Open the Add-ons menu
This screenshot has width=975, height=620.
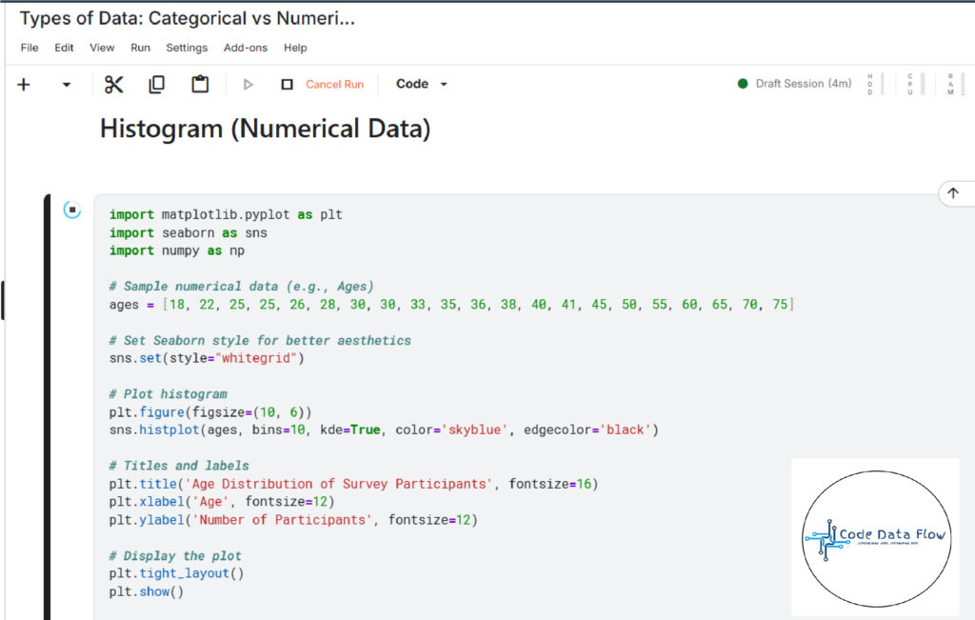tap(246, 48)
